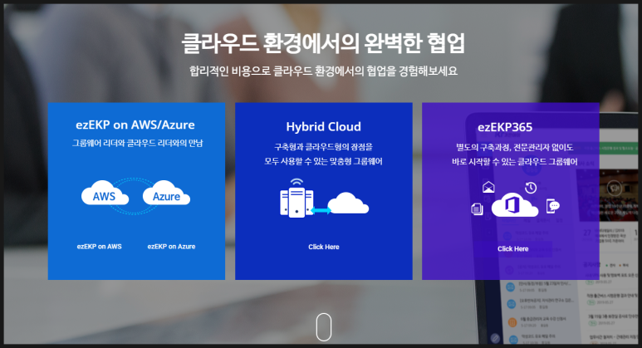Viewport: 642px width, 348px height.
Task: Click the cyan double arrow between server and cloud
Action: pos(321,210)
